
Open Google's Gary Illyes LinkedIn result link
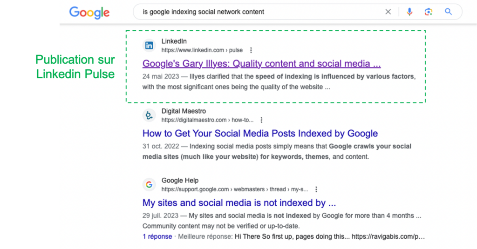pos(261,64)
